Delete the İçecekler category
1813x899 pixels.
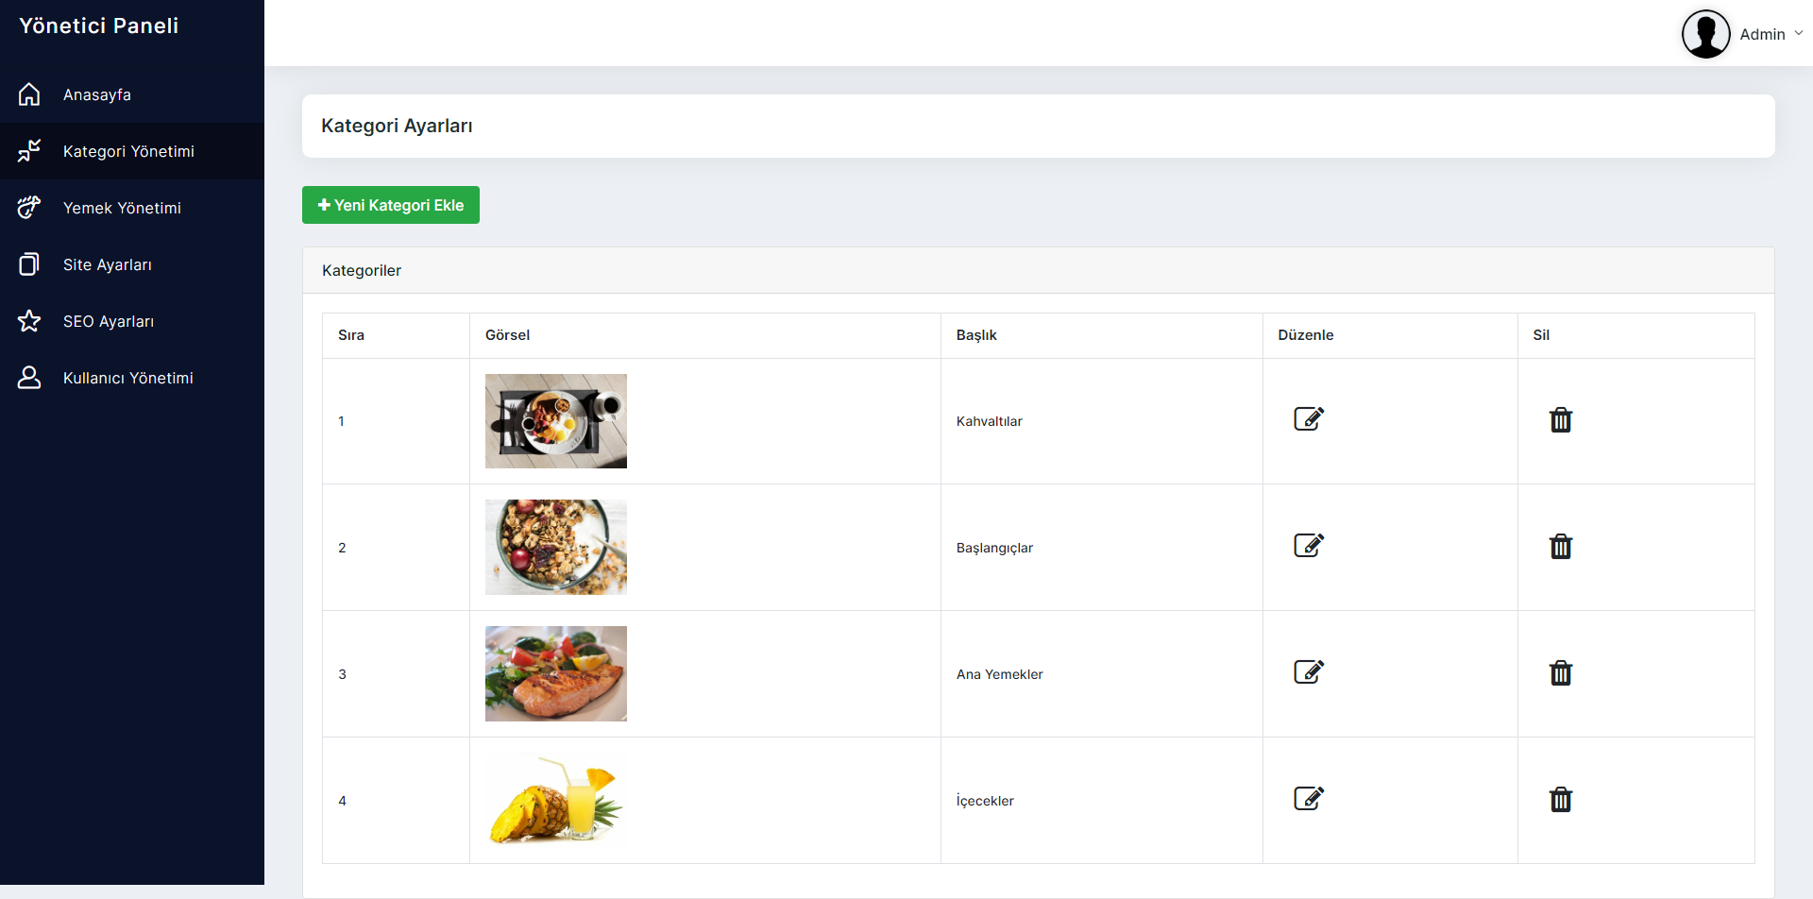[1561, 799]
